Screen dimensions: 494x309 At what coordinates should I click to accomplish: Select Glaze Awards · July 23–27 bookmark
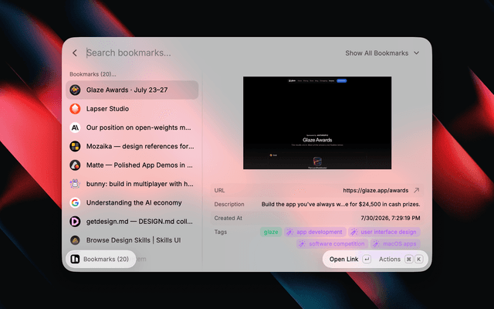(x=132, y=90)
